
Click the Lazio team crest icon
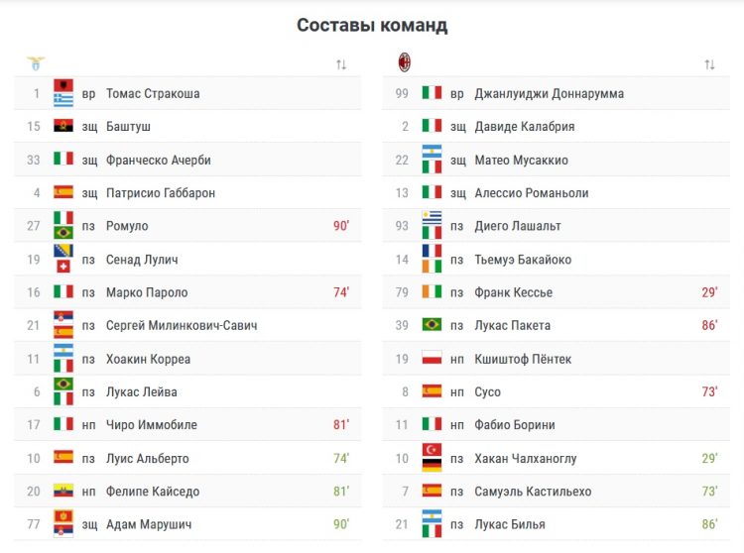[x=35, y=63]
